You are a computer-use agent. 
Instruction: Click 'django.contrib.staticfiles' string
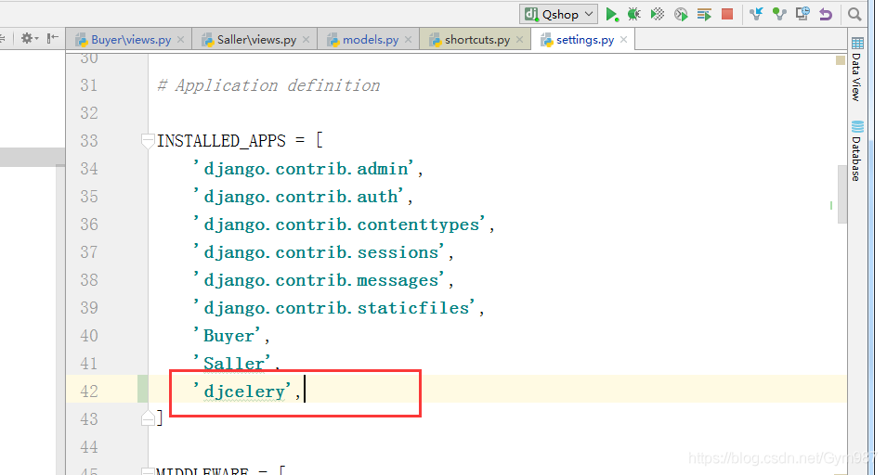(334, 307)
